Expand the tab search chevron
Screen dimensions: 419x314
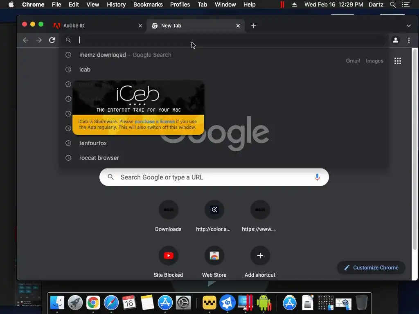click(x=409, y=26)
